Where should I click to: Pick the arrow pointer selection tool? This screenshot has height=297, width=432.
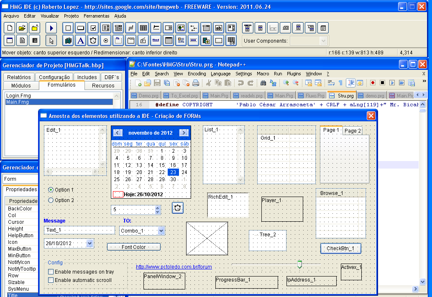[x=51, y=41]
